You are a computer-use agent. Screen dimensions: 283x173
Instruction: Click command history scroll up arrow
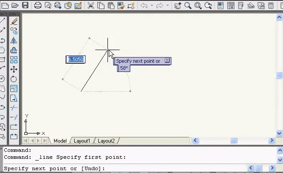280,150
